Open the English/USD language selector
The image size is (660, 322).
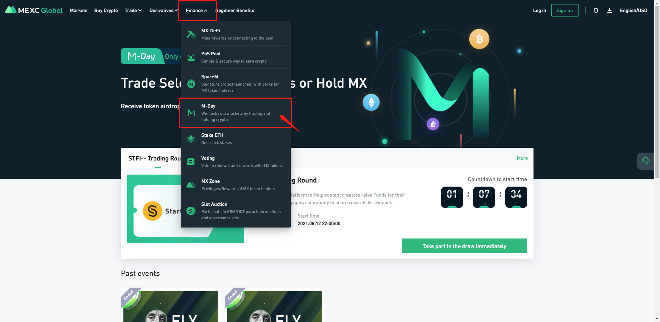coord(634,10)
